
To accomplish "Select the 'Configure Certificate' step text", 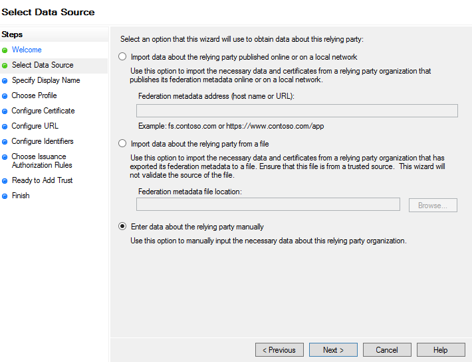I will click(x=43, y=111).
